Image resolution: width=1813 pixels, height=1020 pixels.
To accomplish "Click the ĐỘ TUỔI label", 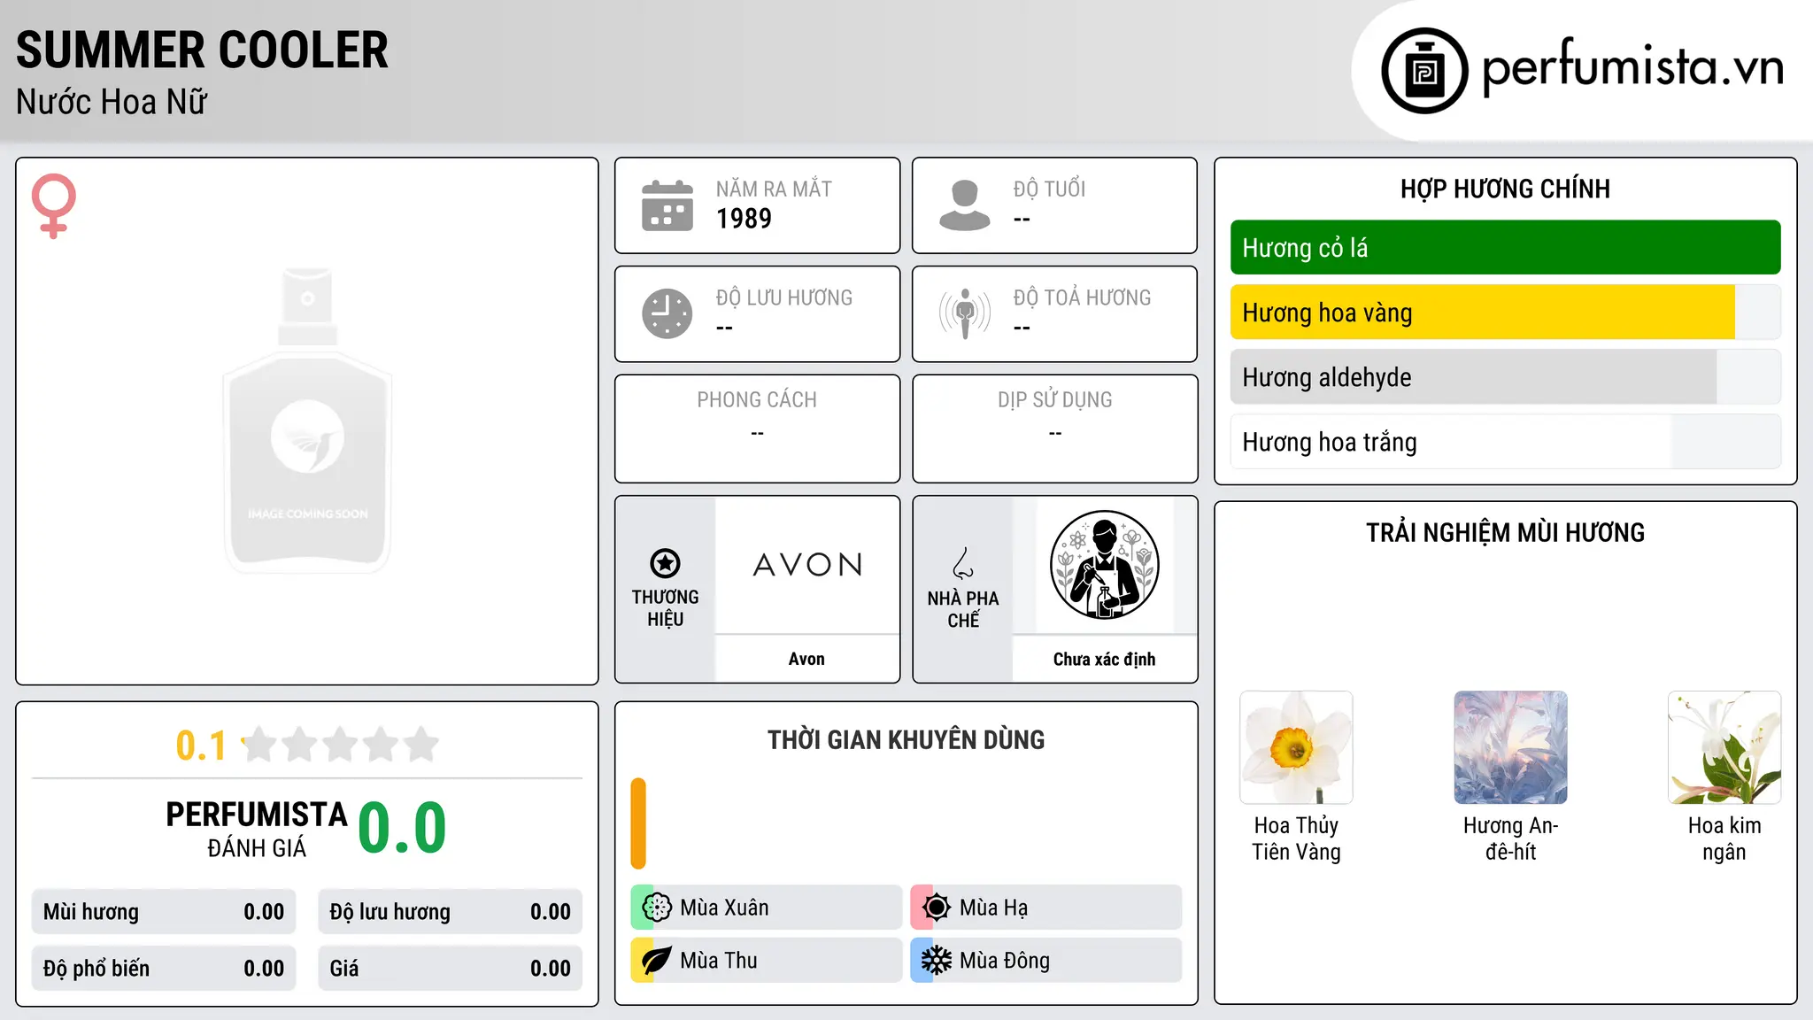I will click(1049, 189).
